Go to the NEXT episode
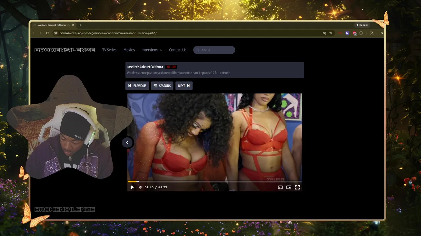 pyautogui.click(x=184, y=86)
